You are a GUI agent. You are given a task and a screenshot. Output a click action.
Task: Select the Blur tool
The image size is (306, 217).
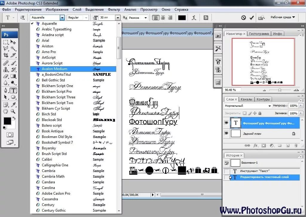(6, 83)
